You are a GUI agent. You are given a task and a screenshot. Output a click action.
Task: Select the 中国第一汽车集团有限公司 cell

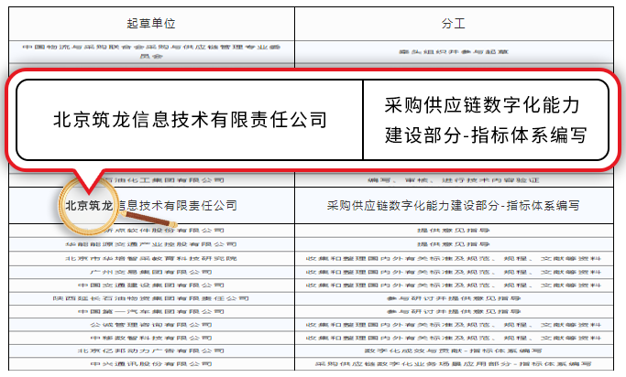click(x=150, y=311)
